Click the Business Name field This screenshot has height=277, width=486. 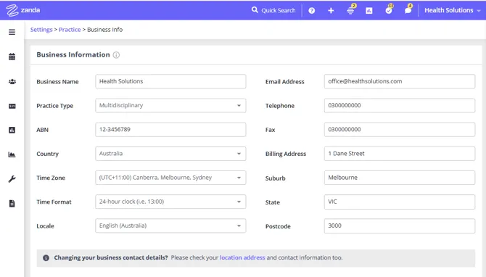click(x=170, y=81)
